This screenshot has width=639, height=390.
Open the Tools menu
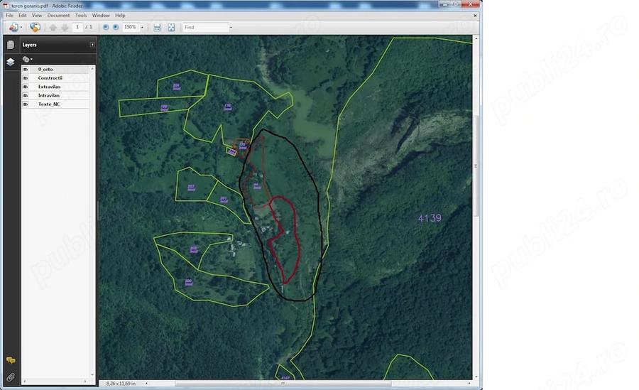pos(81,16)
